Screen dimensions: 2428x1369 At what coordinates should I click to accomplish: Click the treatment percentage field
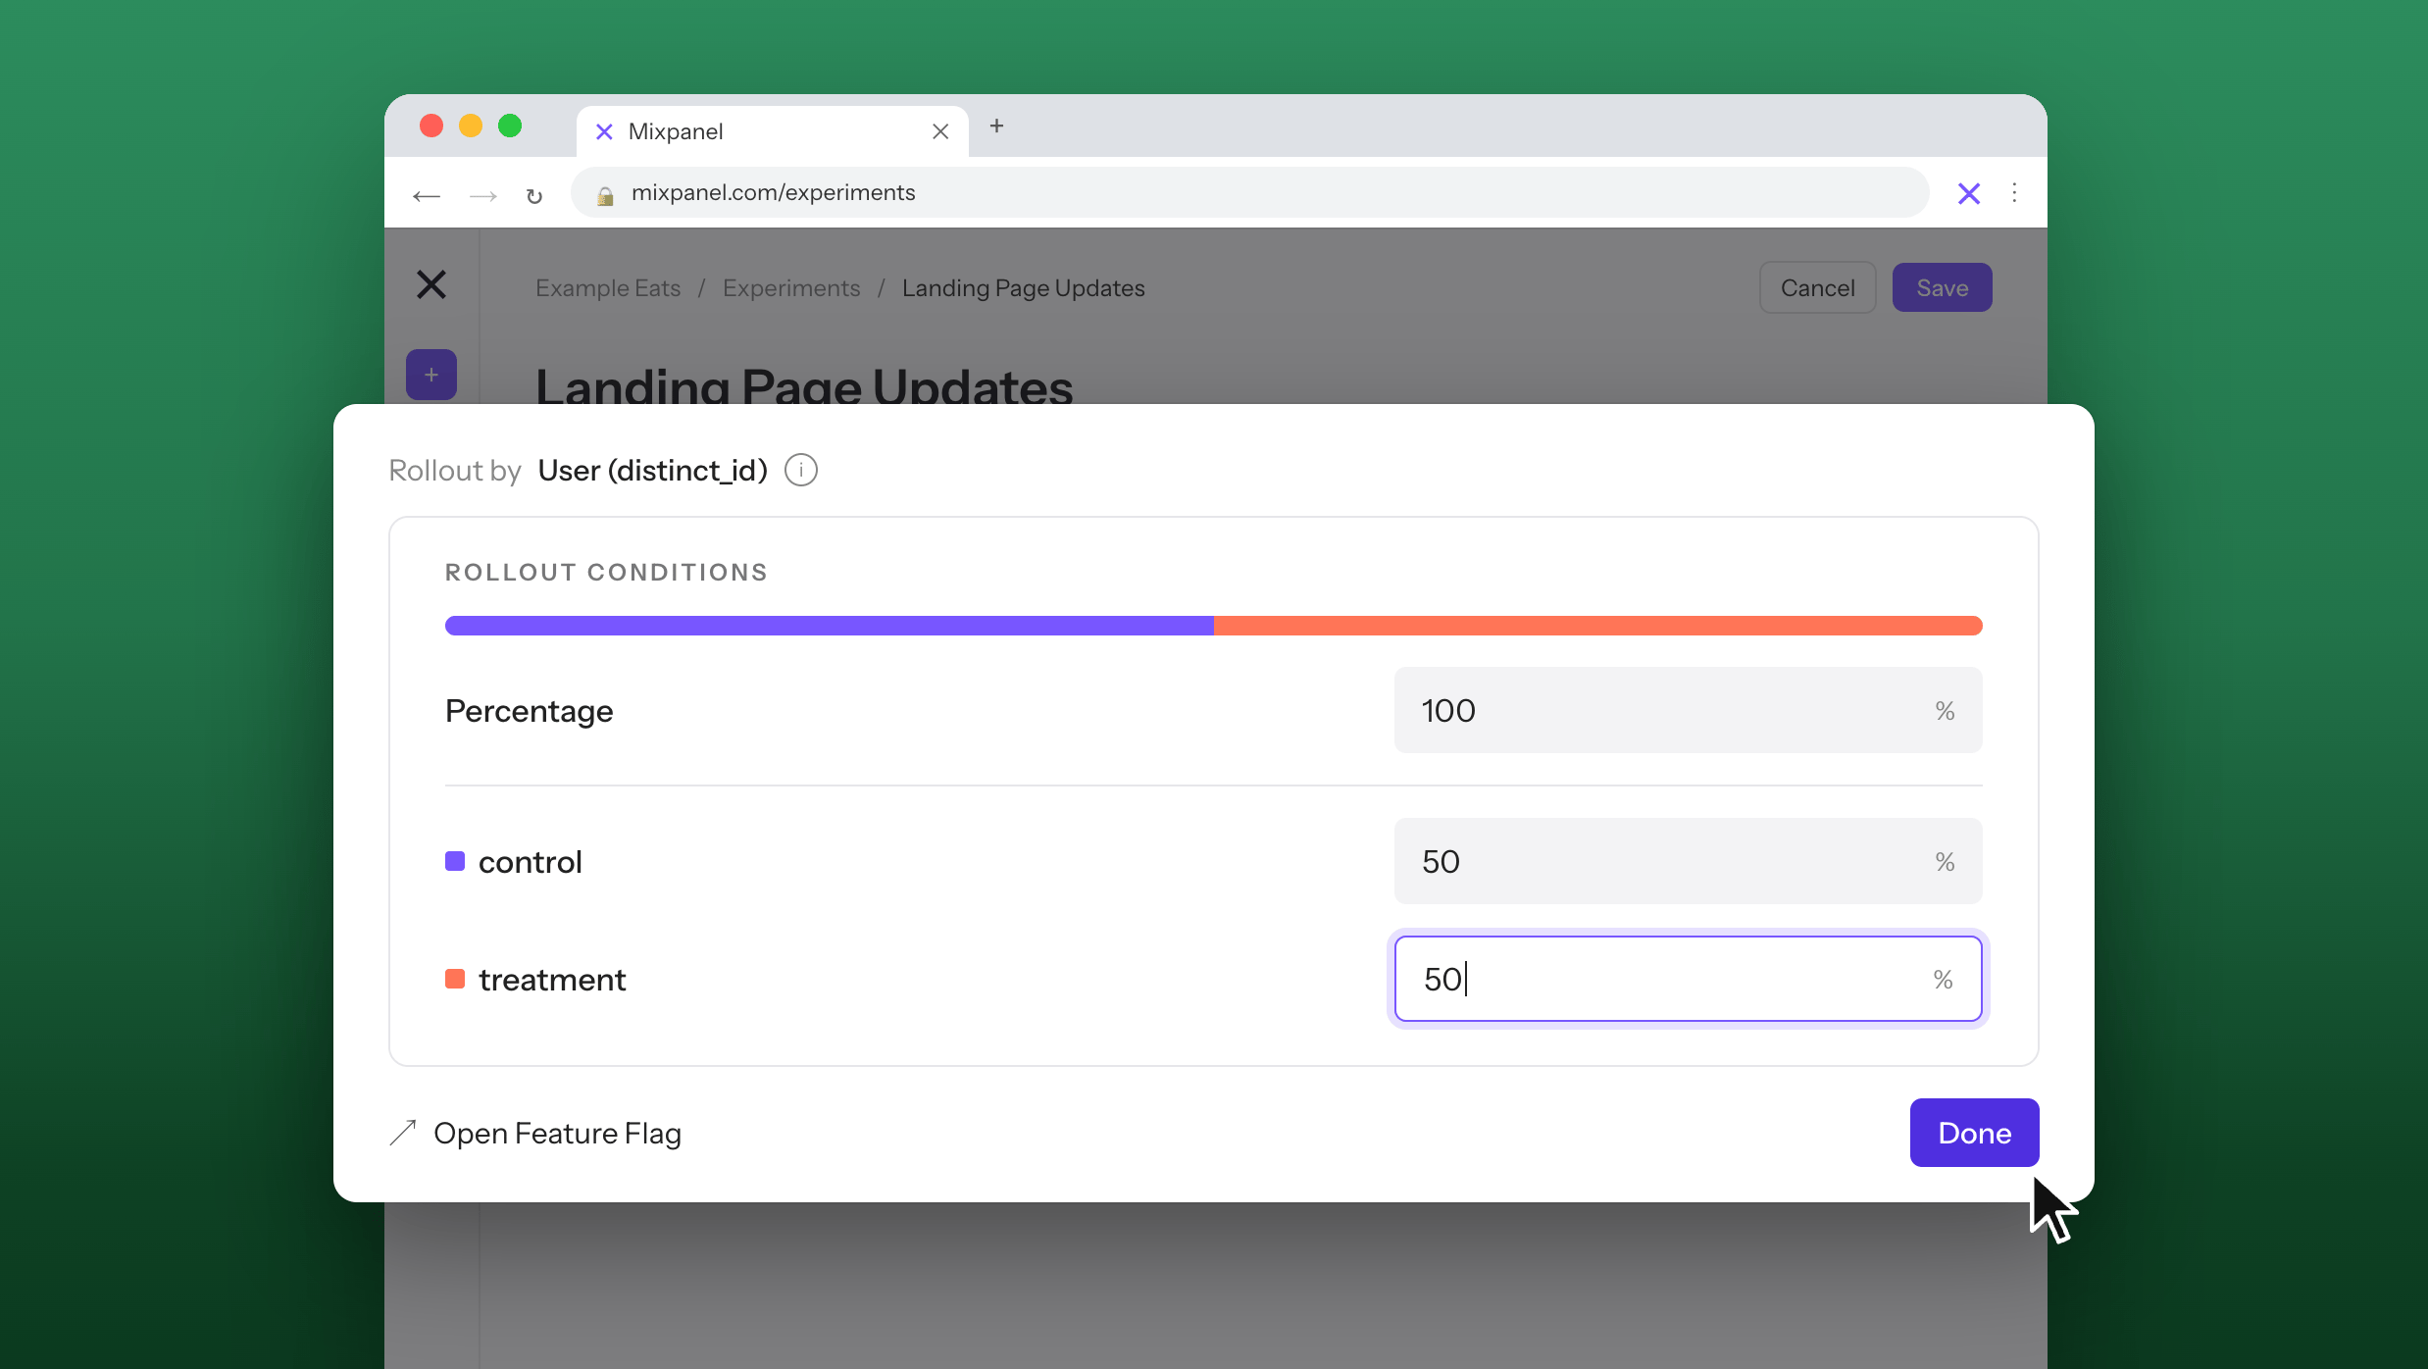(1688, 979)
